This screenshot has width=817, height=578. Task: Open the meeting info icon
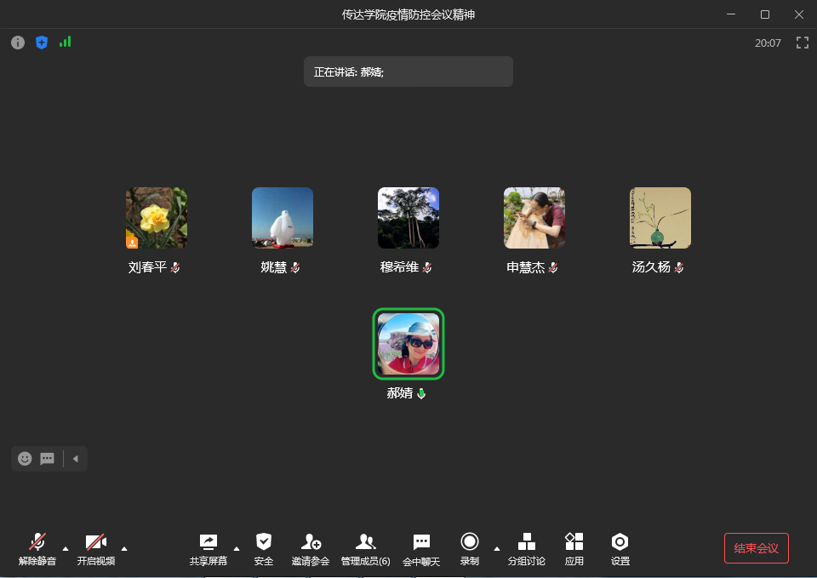[x=18, y=43]
